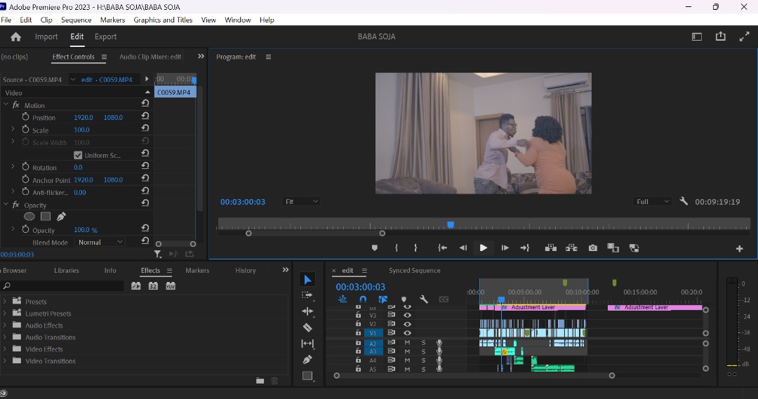Switch to the Synced Sequence tab
Screen dimensions: 758x399
pyautogui.click(x=414, y=271)
